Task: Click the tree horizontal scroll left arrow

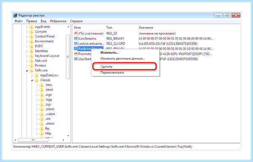Action: point(16,140)
